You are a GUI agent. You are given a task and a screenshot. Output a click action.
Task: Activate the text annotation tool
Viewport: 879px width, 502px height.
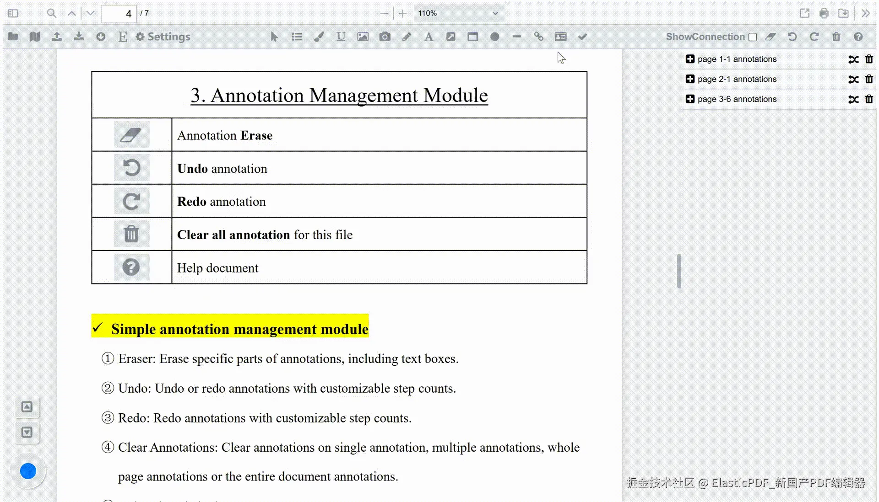[429, 37]
